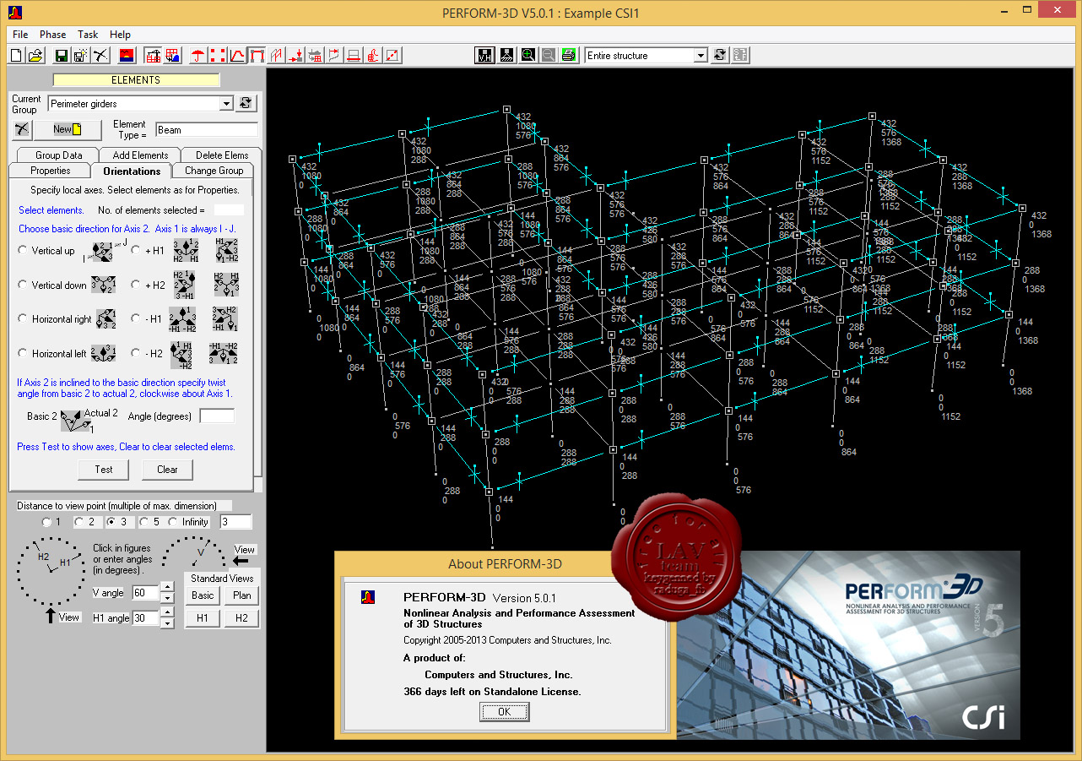
Task: Click the V angle value field
Action: click(144, 593)
